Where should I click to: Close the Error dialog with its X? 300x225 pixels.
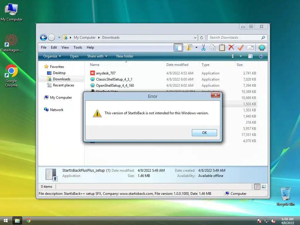pyautogui.click(x=216, y=95)
